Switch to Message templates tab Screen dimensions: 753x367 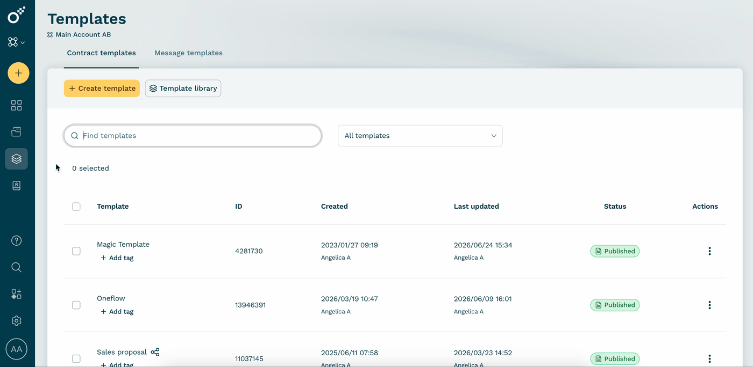tap(188, 53)
